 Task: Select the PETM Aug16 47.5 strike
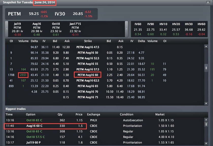coord(88,47)
